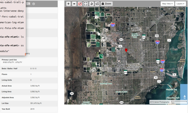Select the Actual Area value 3,592 Sq.Ft
Screen dimensions: 188x113
(35, 86)
